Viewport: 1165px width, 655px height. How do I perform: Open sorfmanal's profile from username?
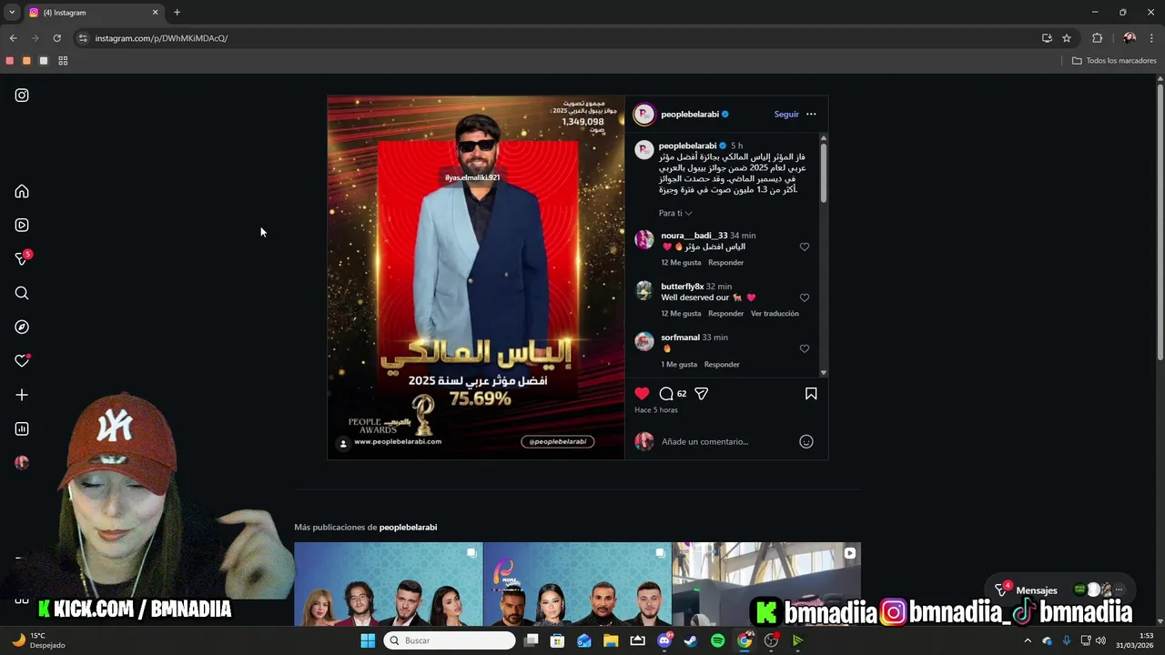[x=680, y=338]
